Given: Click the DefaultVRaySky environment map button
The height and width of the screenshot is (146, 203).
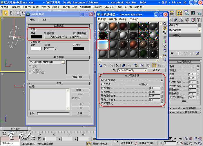Looking at the screenshot, I should pyautogui.click(x=66, y=37).
